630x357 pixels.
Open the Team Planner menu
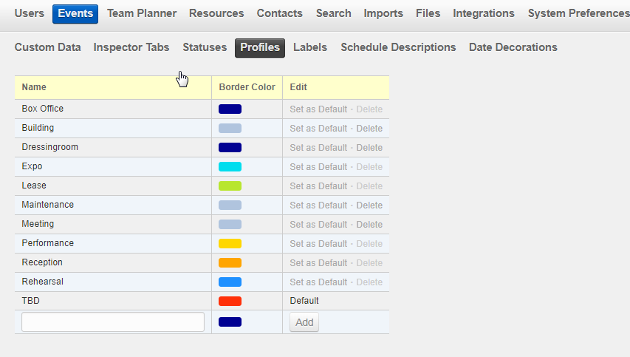(142, 13)
